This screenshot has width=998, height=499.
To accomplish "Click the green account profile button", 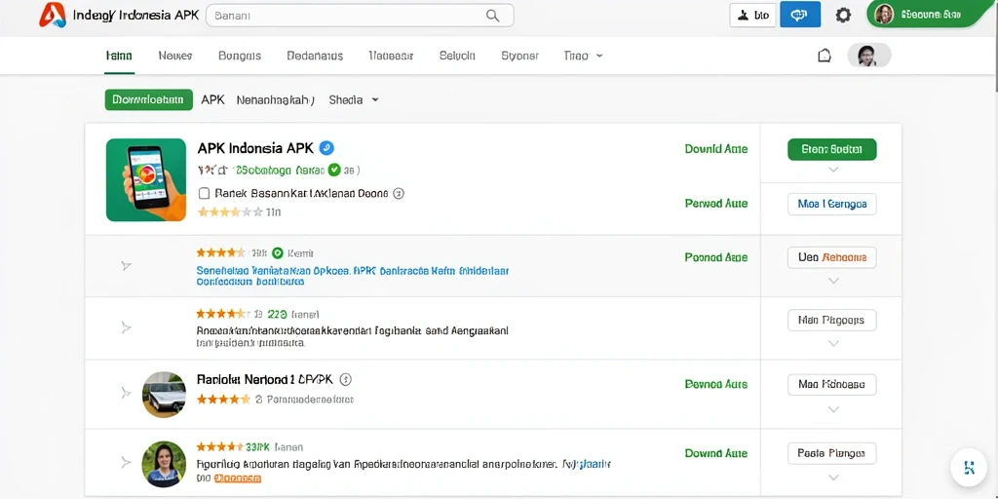I will tap(927, 14).
